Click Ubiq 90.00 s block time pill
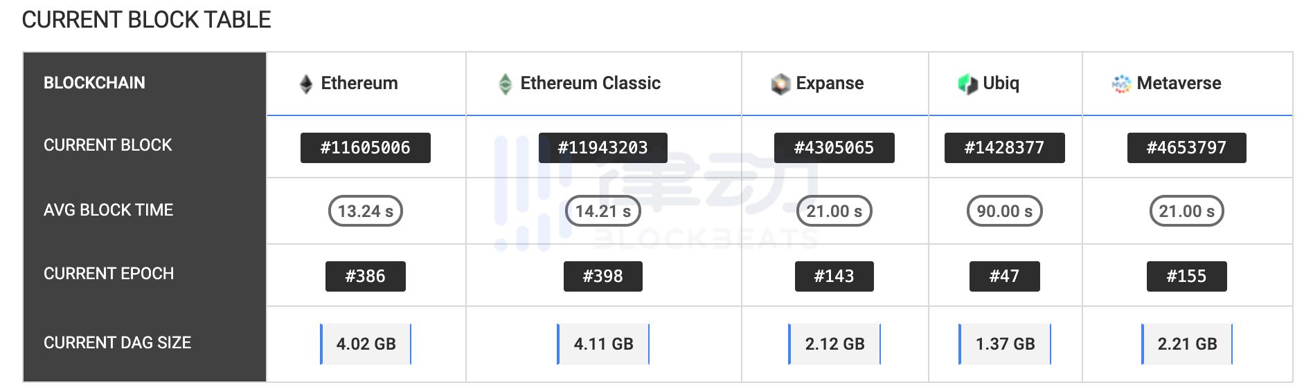Image resolution: width=1313 pixels, height=387 pixels. (x=1004, y=211)
